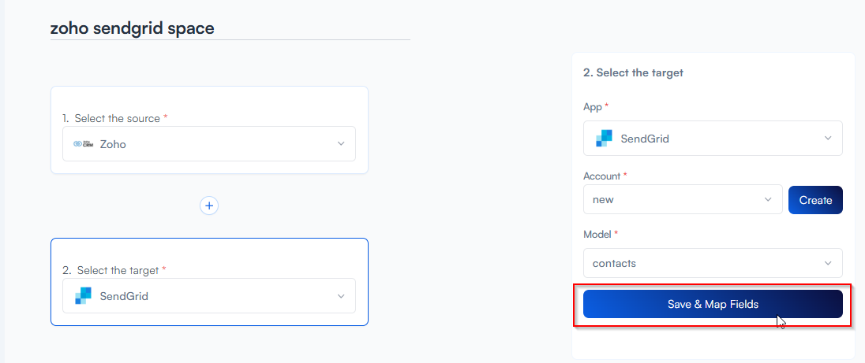Click the plus icon between steps

(x=209, y=206)
